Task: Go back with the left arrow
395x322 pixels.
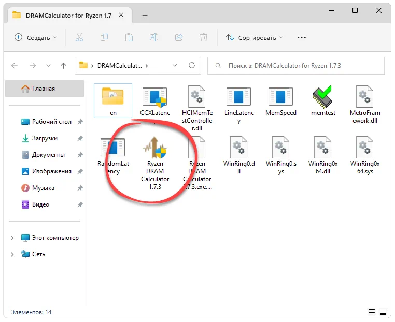Action: pyautogui.click(x=15, y=66)
